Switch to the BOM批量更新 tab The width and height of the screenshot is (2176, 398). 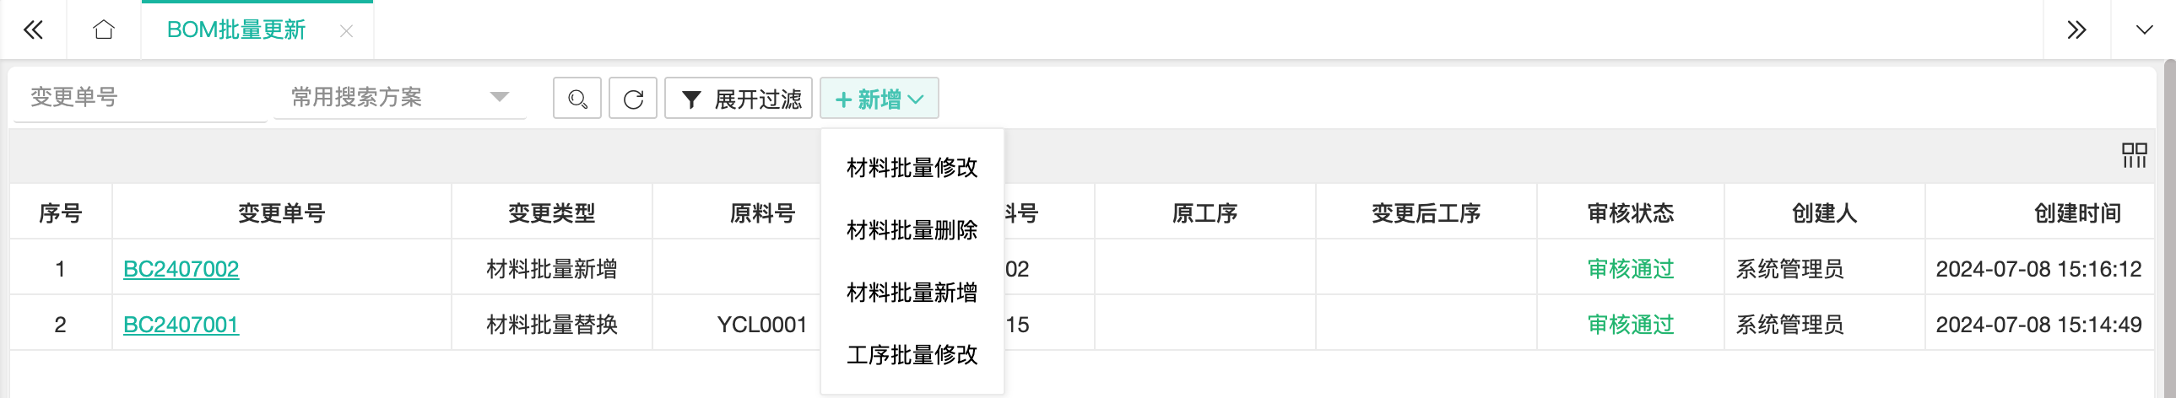[235, 30]
